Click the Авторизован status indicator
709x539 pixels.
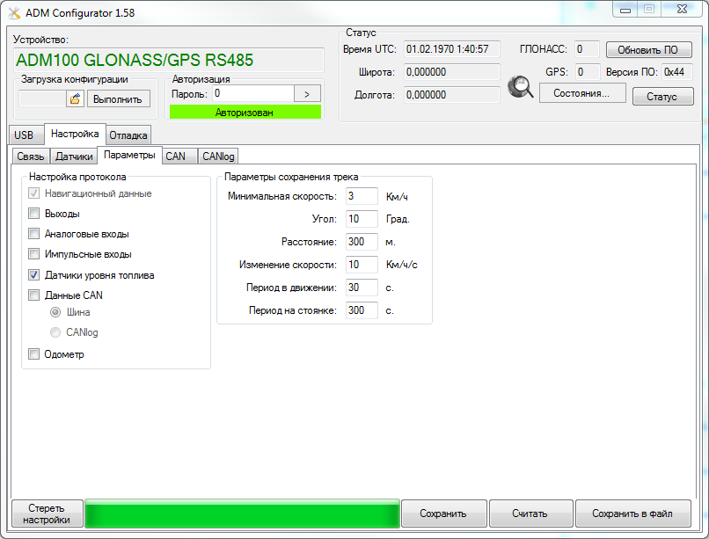[x=245, y=112]
